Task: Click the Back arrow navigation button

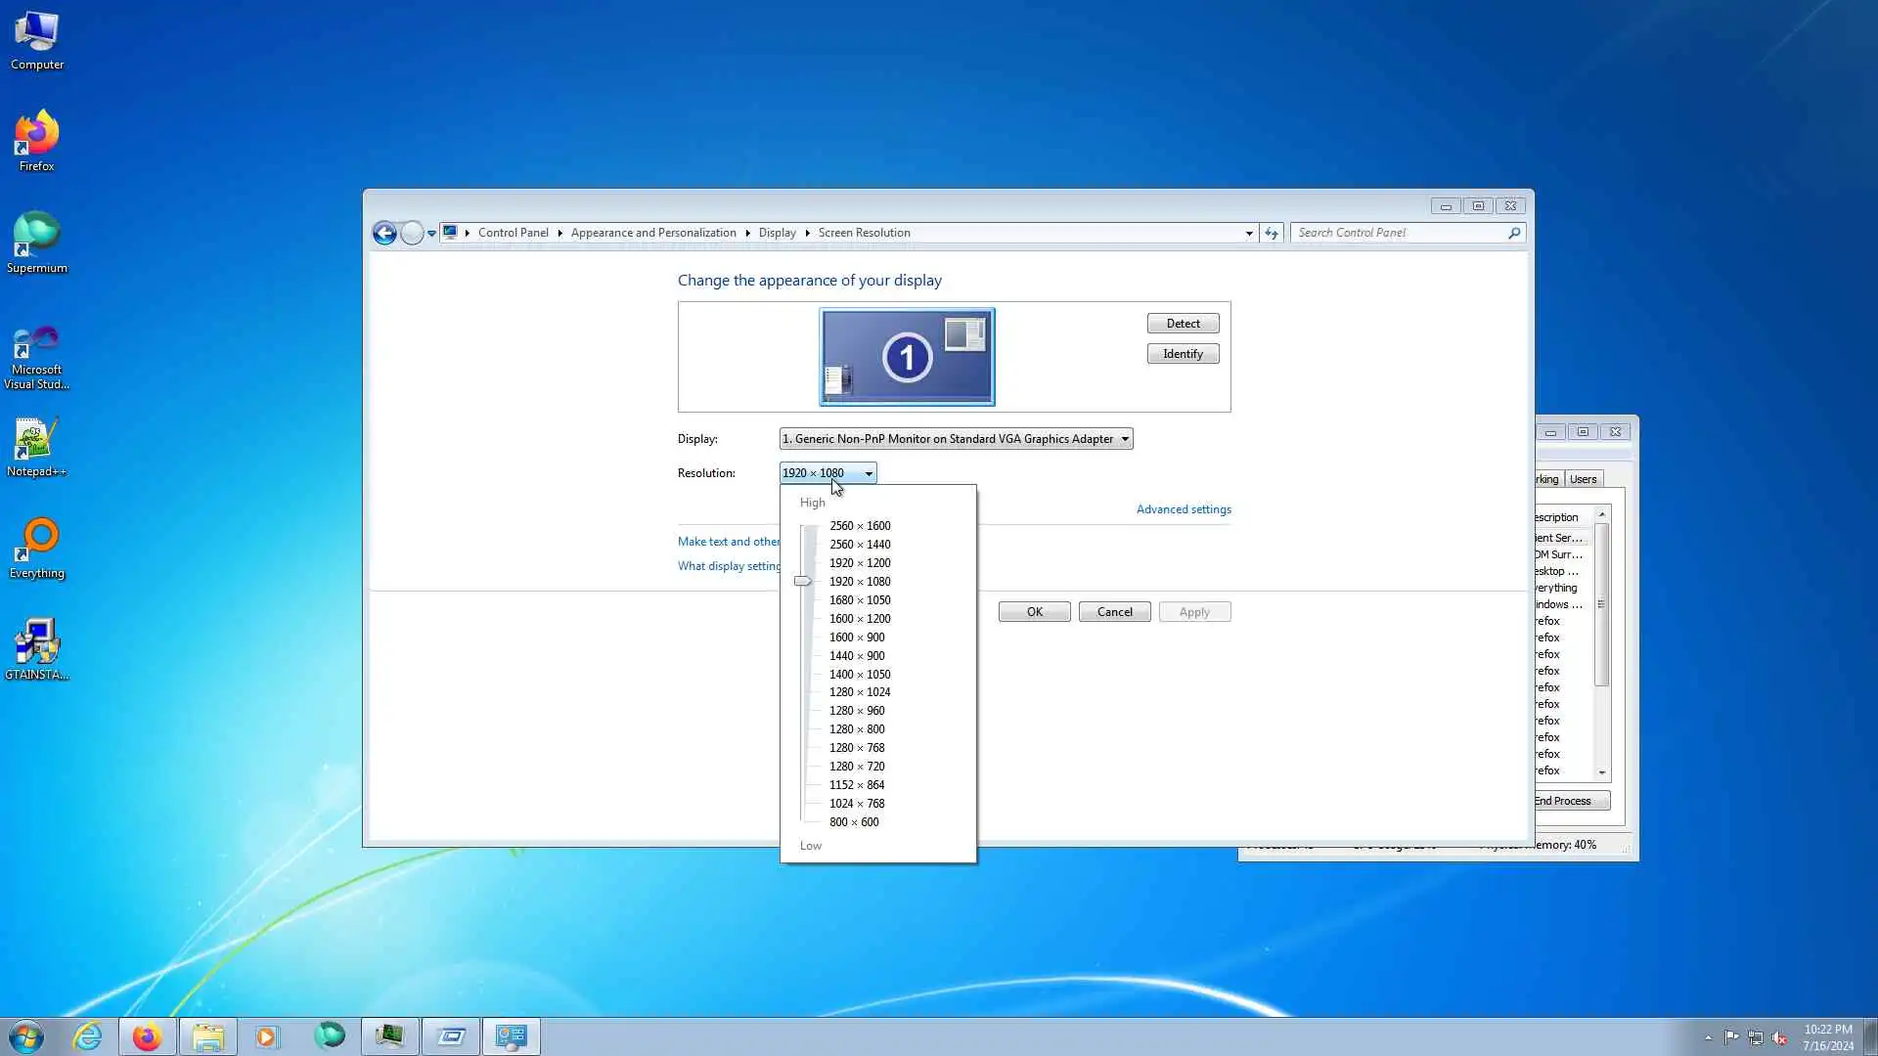Action: pyautogui.click(x=384, y=233)
